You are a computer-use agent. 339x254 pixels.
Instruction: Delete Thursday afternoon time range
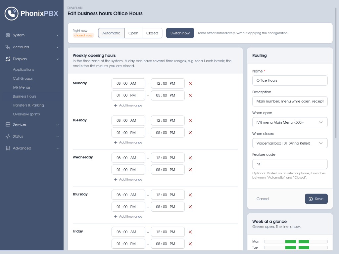[x=190, y=207]
